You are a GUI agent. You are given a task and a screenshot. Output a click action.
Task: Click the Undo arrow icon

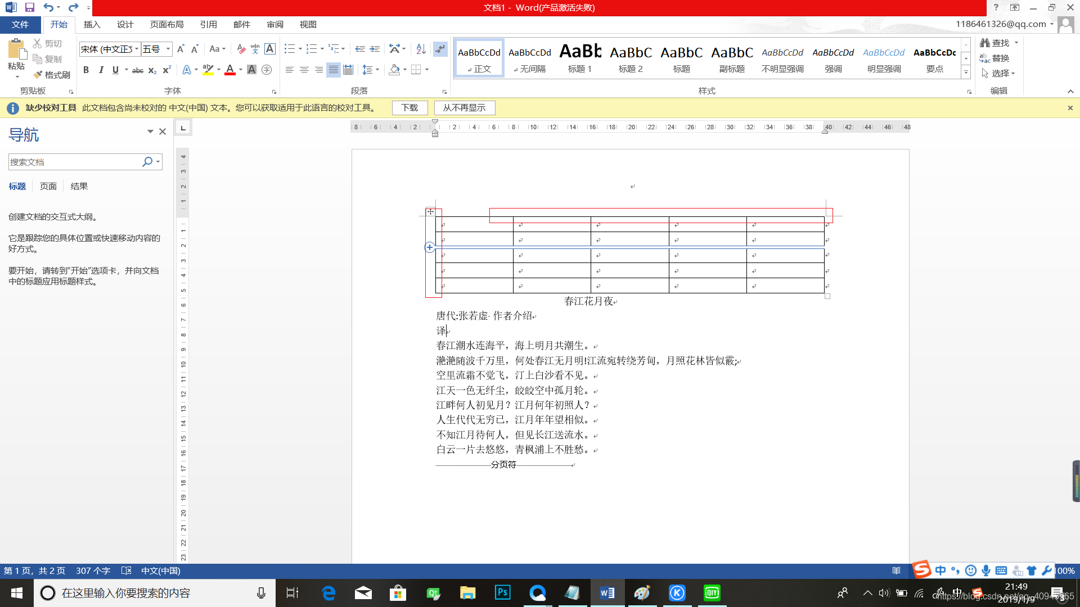tap(48, 7)
